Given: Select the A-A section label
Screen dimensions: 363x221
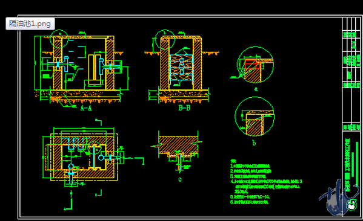Looking at the screenshot, I should [x=86, y=107].
